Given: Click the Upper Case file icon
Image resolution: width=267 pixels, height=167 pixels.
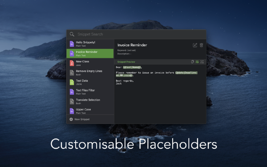Looking at the screenshot, I should [x=72, y=111].
